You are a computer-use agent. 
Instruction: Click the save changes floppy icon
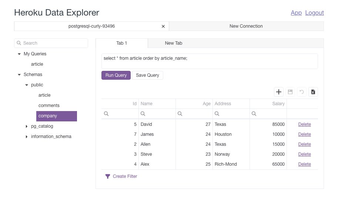(290, 92)
